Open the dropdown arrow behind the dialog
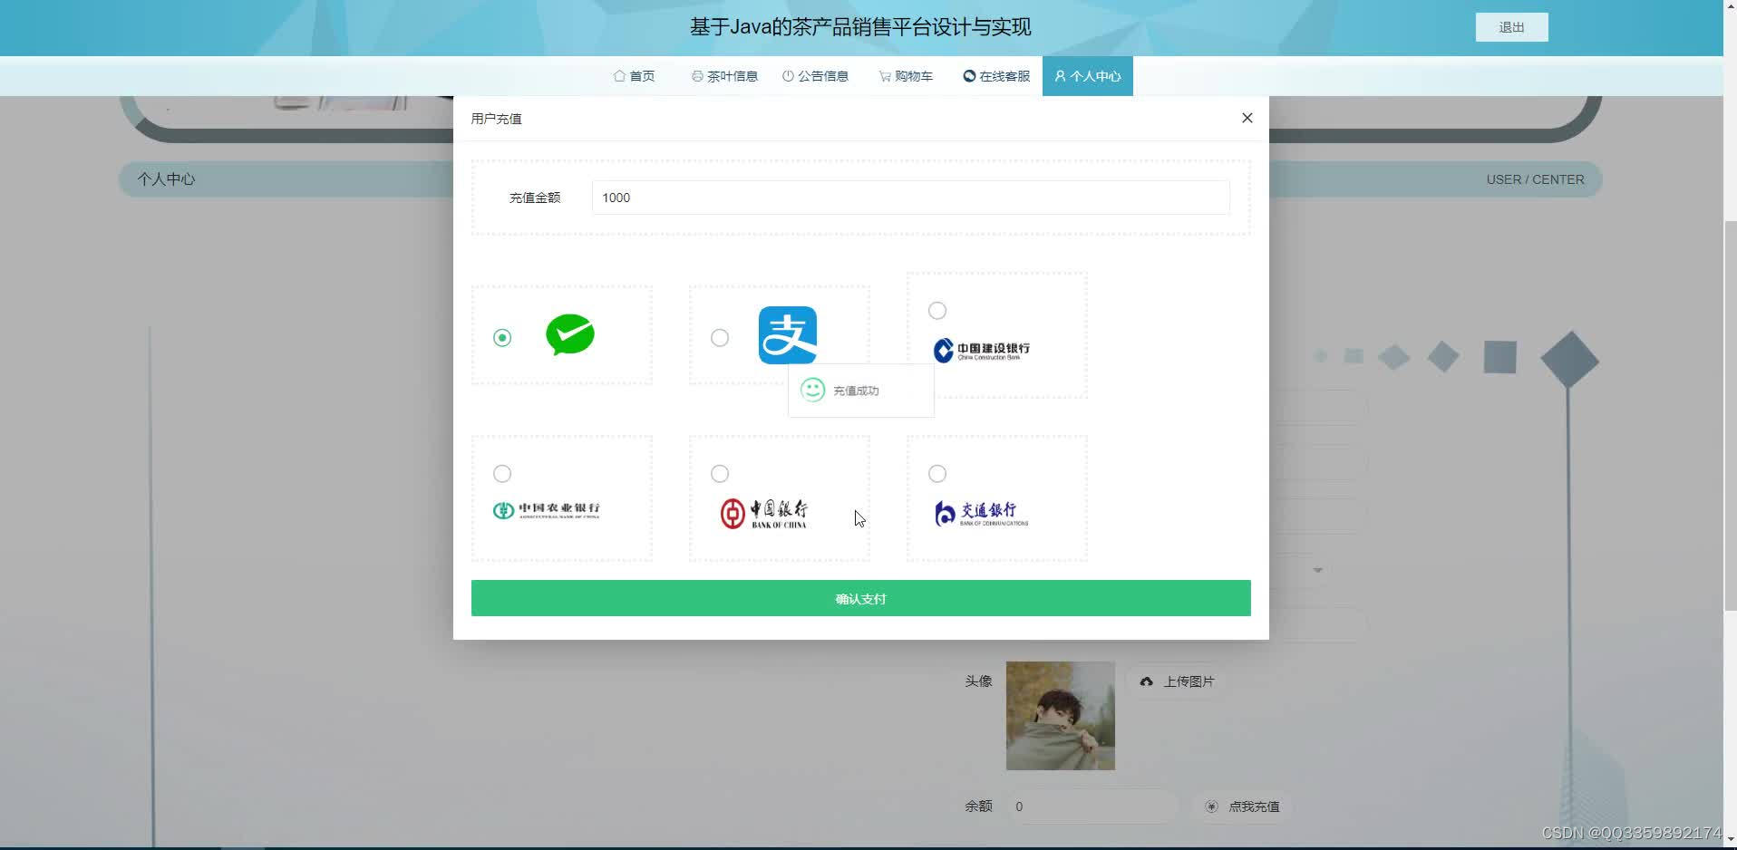This screenshot has height=850, width=1737. (x=1318, y=570)
